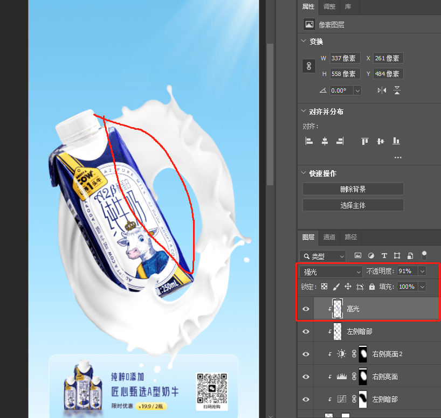Lock image pixels with brush icon
The height and width of the screenshot is (418, 441).
[336, 287]
